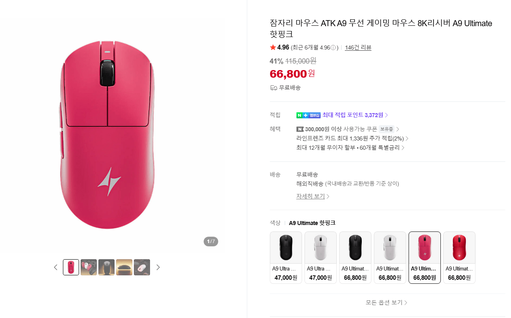Click the 1/7 image counter overlay
Image resolution: width=511 pixels, height=318 pixels.
211,242
